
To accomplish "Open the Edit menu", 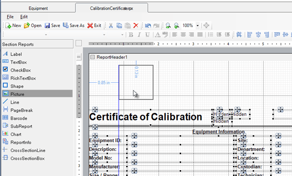I will pyautogui.click(x=24, y=17).
